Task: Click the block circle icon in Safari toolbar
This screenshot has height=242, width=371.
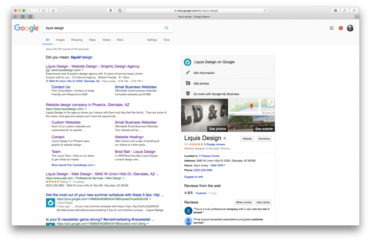Action: (x=120, y=11)
